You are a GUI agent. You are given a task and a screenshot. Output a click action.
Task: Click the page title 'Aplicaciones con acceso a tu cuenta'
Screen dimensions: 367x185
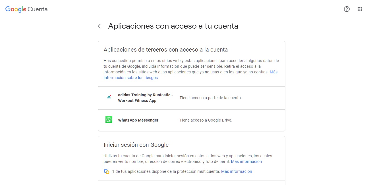coord(173,26)
